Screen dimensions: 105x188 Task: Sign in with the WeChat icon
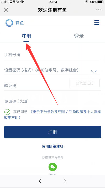(x=52, y=167)
